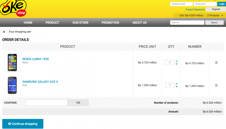This screenshot has height=129, width=226.
Task: Decrease Nokia Lumia 1320 quantity arrow
Action: (x=176, y=64)
